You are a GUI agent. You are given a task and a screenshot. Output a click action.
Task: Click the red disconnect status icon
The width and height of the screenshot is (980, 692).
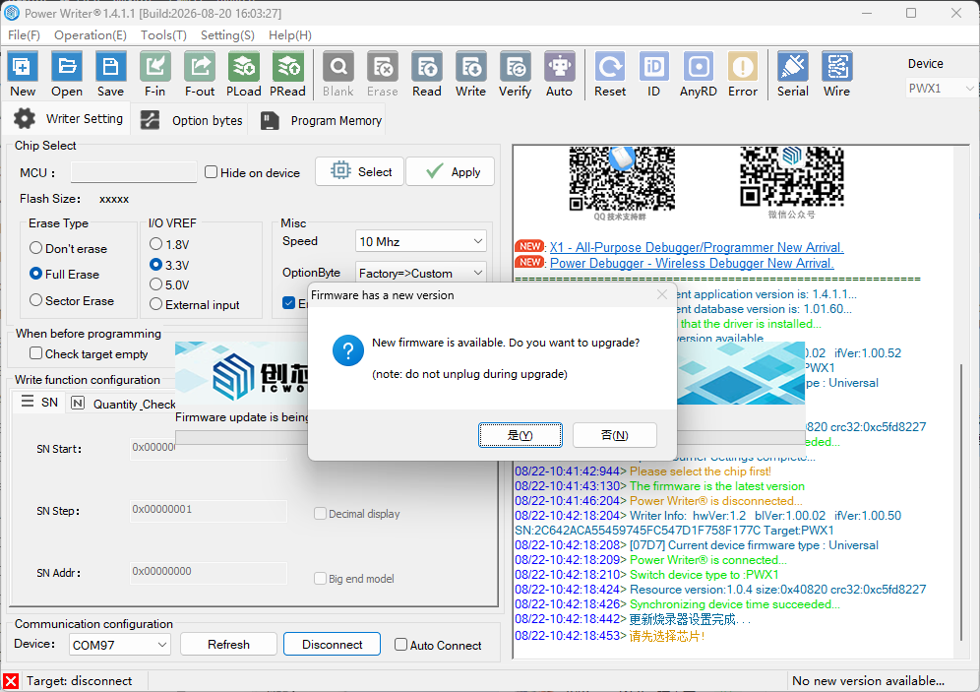click(x=11, y=681)
